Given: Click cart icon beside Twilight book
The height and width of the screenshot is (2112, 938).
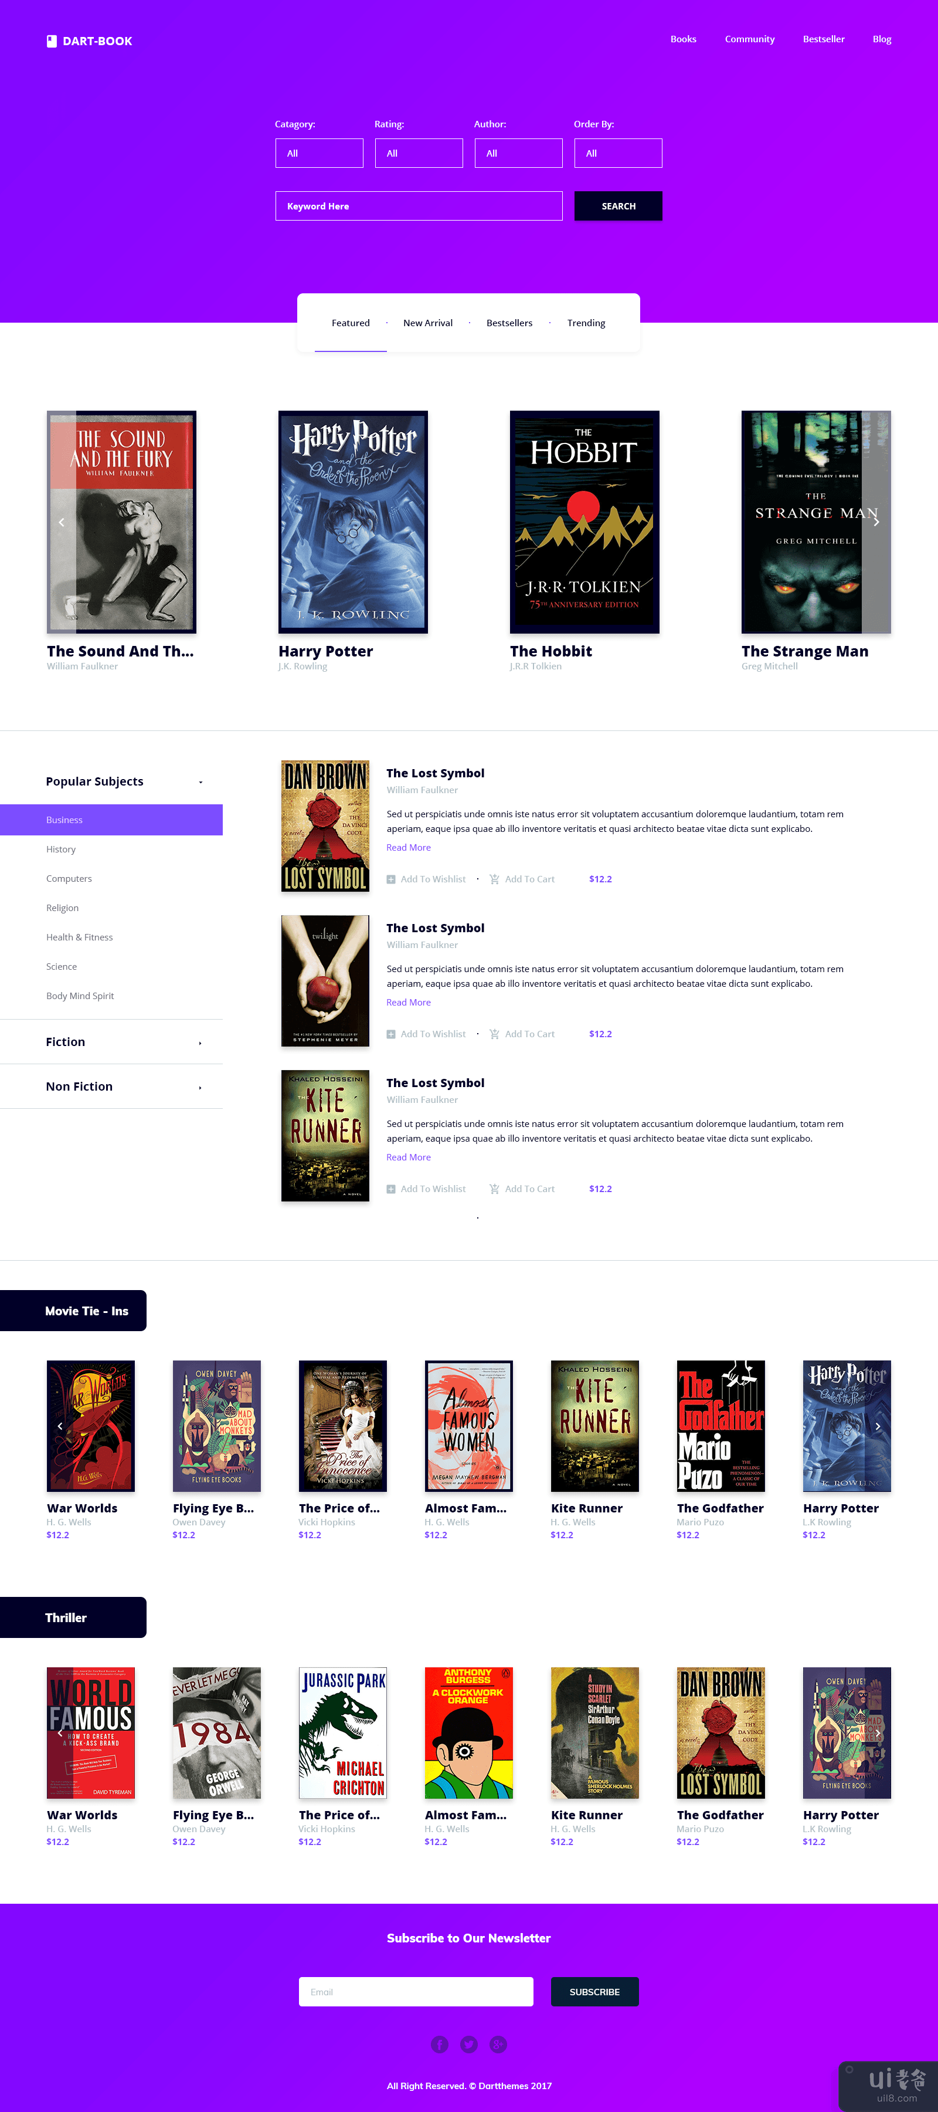Looking at the screenshot, I should [494, 1034].
